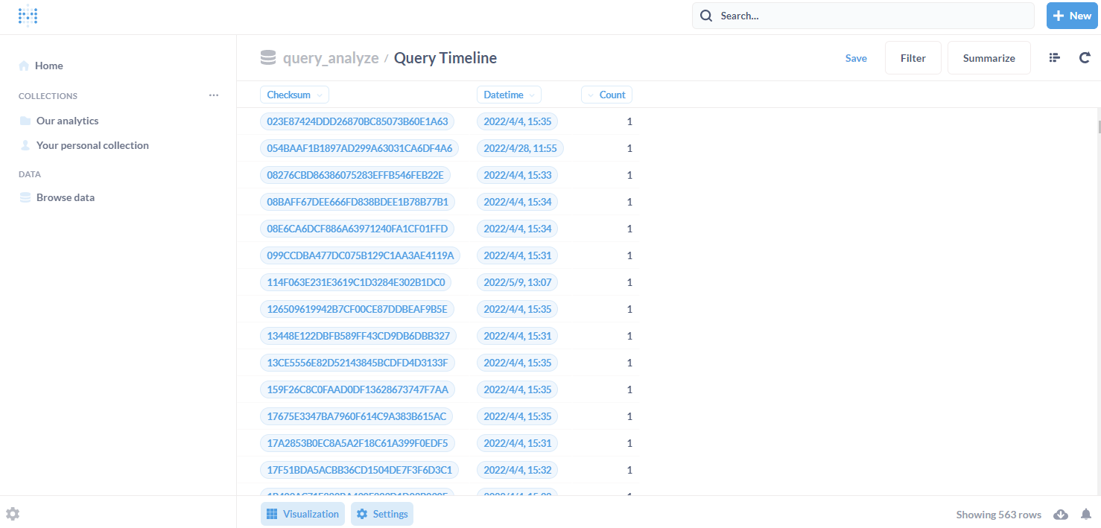Open the Filter panel
1101x528 pixels.
point(913,58)
